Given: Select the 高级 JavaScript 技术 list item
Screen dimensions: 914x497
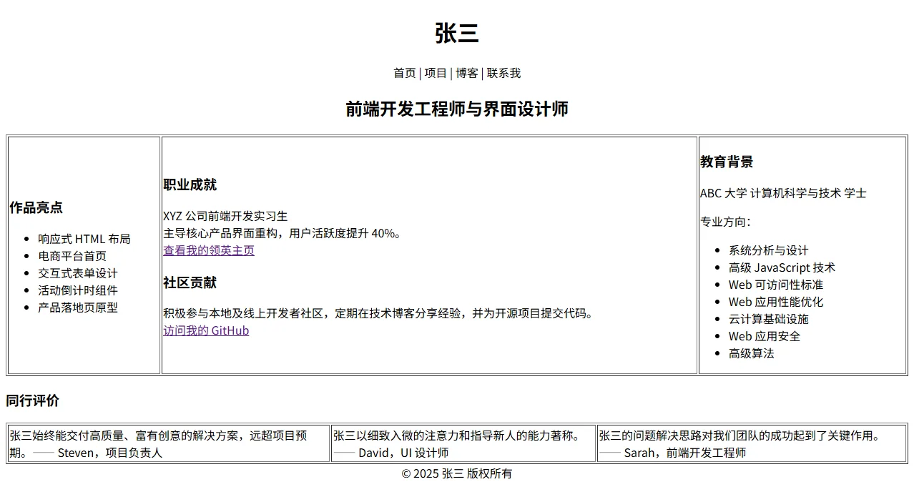Looking at the screenshot, I should tap(782, 267).
